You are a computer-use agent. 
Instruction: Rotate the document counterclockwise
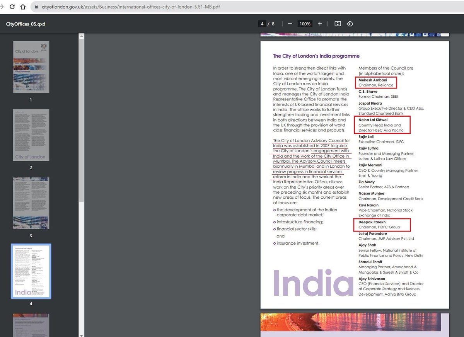pyautogui.click(x=350, y=24)
